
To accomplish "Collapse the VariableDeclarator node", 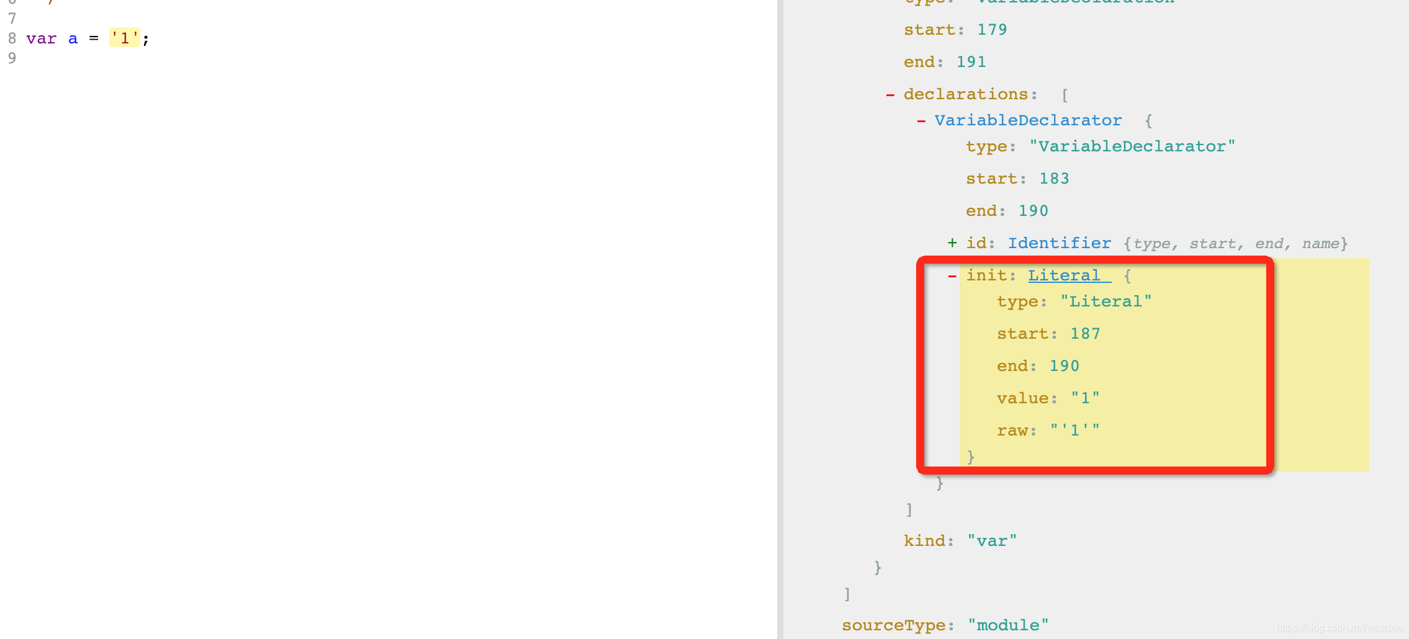I will pyautogui.click(x=921, y=121).
